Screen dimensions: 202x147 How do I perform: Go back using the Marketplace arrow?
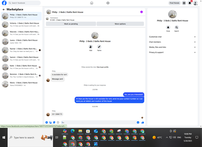[x=4, y=9]
